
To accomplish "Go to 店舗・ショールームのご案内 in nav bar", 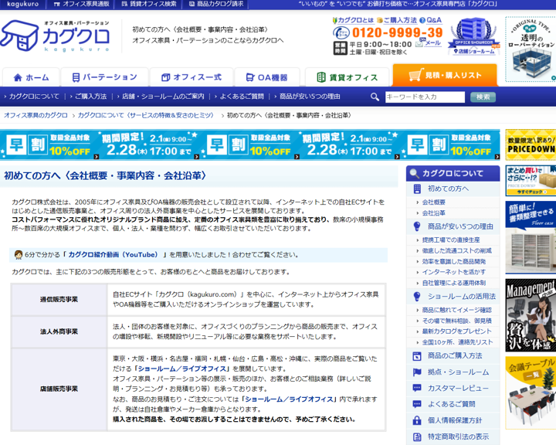I will click(x=163, y=96).
